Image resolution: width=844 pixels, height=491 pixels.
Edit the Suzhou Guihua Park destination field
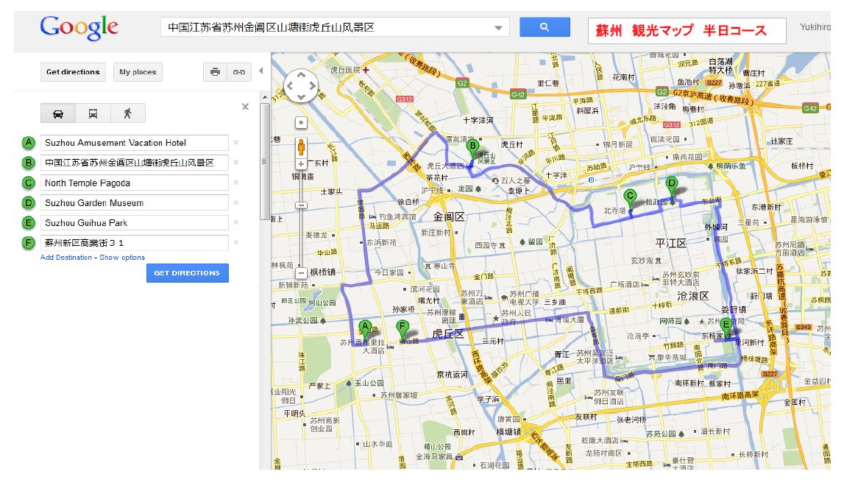click(135, 223)
